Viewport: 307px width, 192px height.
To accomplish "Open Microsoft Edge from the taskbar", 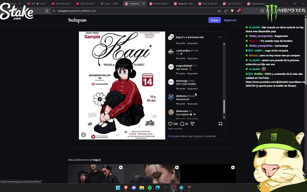I will tap(158, 188).
